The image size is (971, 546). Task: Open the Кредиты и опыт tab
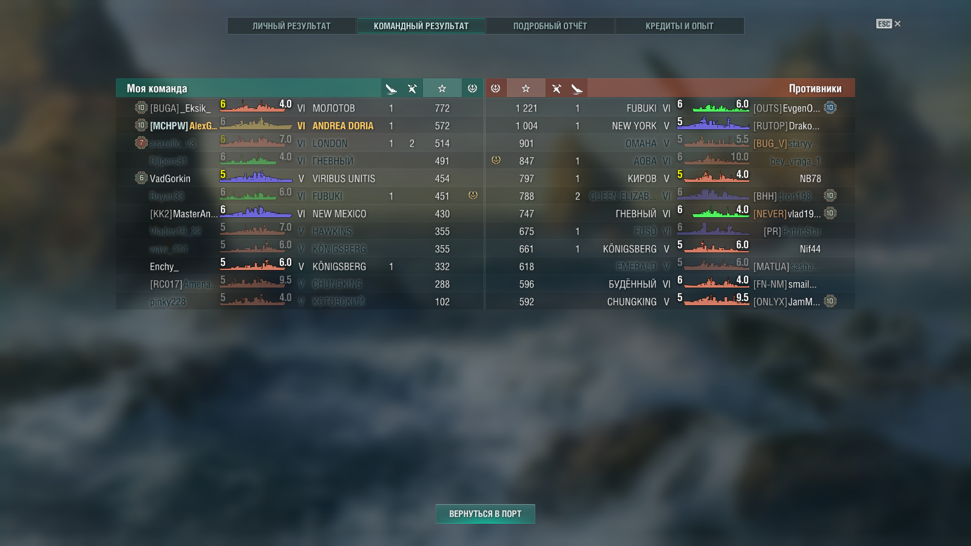[679, 26]
